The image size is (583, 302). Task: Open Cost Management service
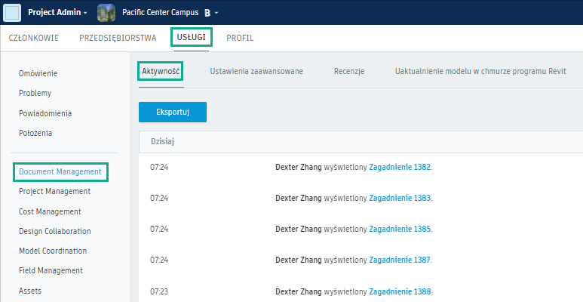pos(50,211)
